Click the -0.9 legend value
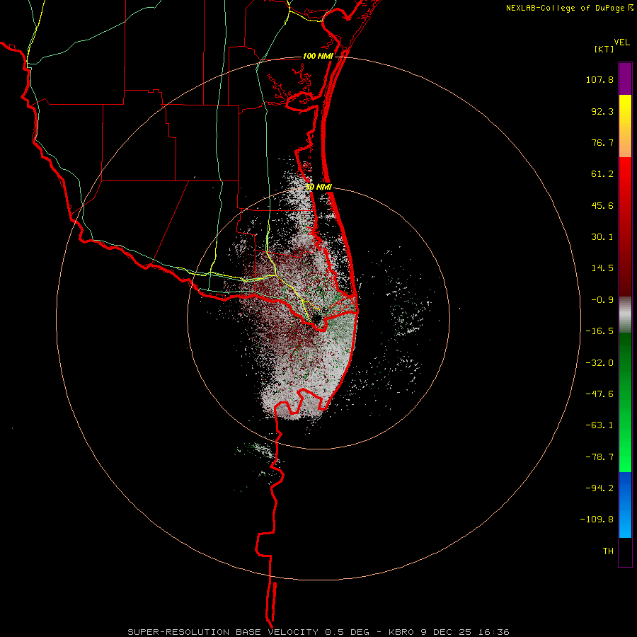The image size is (637, 637). 602,300
